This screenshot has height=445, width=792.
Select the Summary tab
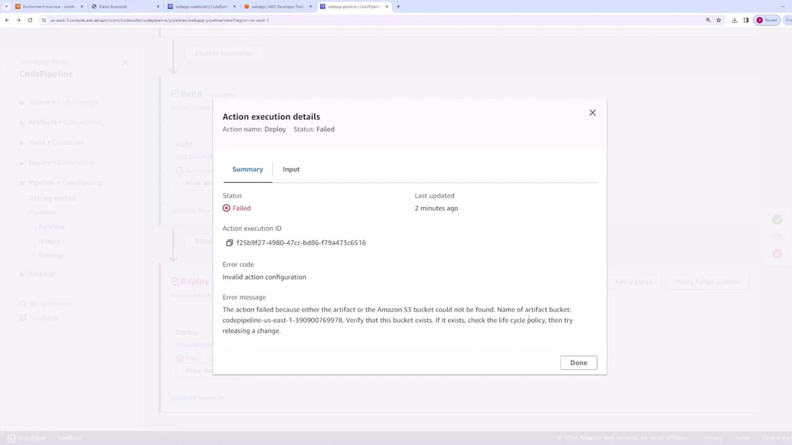(247, 169)
